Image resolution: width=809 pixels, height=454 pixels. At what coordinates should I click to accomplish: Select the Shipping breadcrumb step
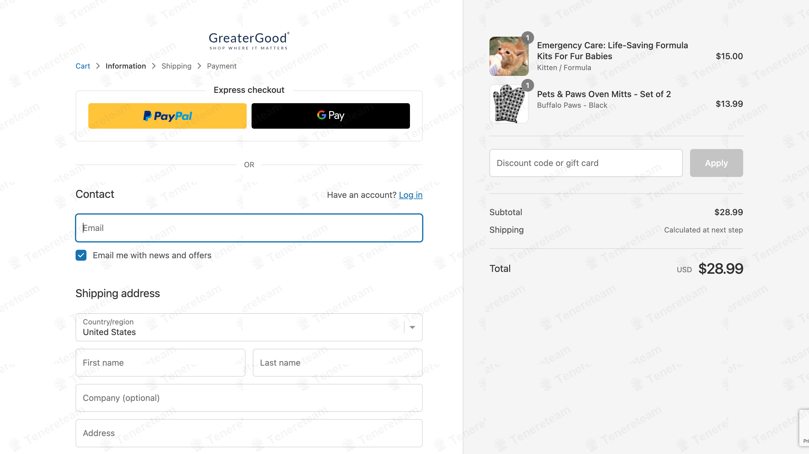click(x=176, y=66)
